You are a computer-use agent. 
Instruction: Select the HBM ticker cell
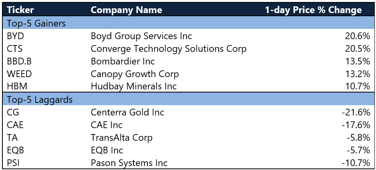[x=17, y=87]
